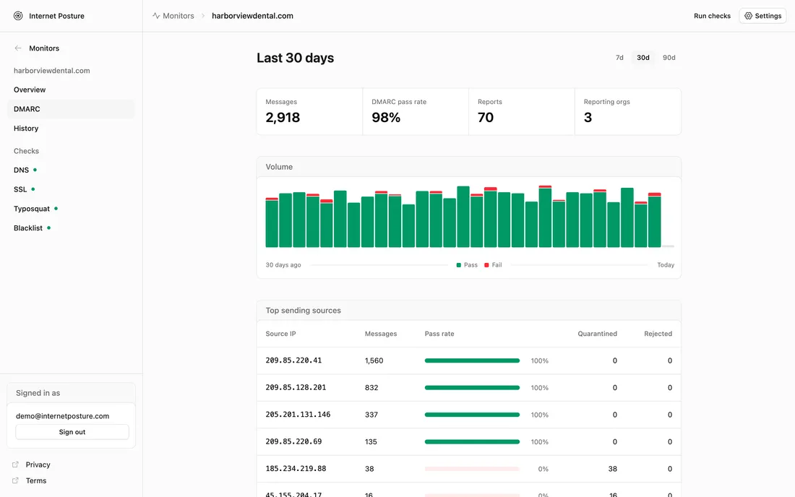Open the Terms link
795x497 pixels.
tap(36, 480)
